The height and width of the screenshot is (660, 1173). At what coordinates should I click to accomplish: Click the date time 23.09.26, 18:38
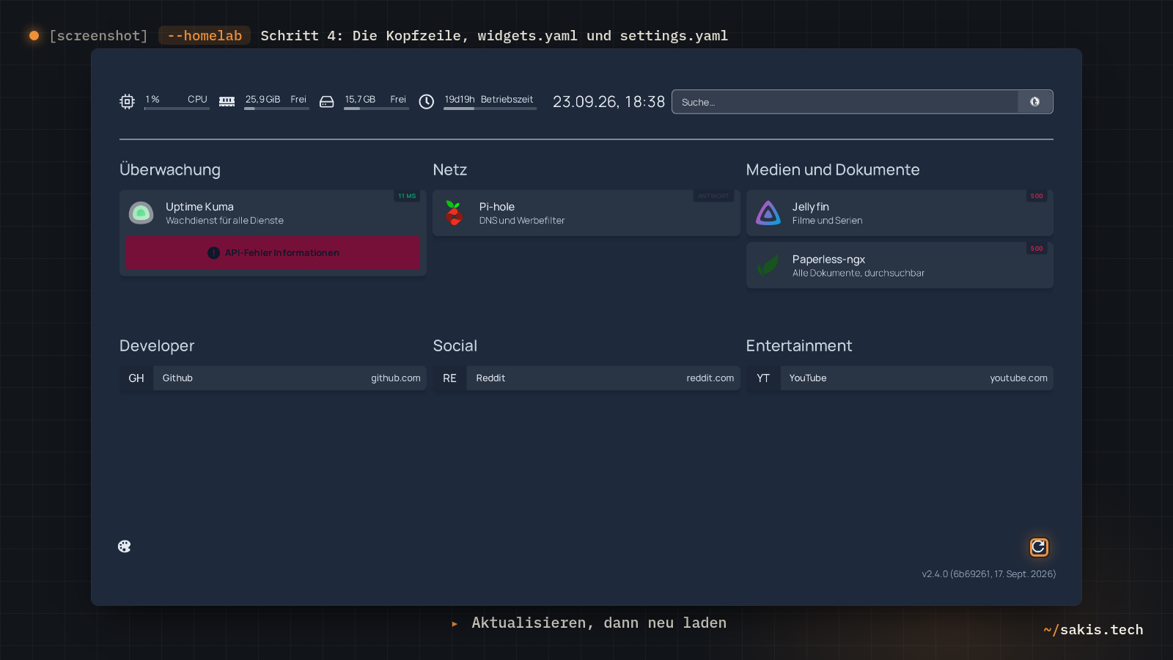coord(608,102)
